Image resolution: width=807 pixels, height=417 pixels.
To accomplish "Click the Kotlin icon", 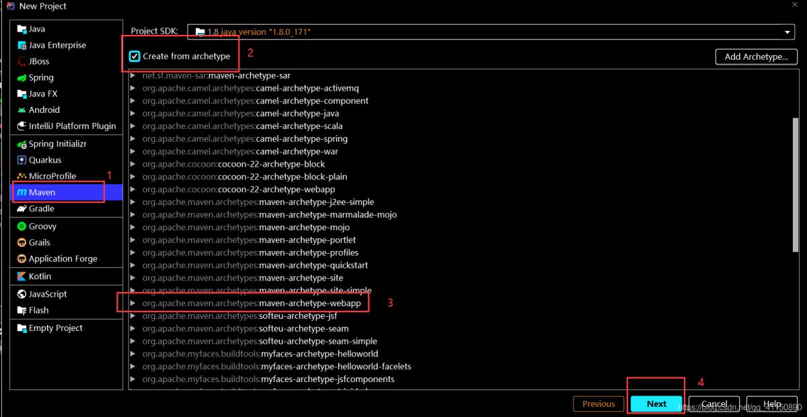I will [22, 276].
